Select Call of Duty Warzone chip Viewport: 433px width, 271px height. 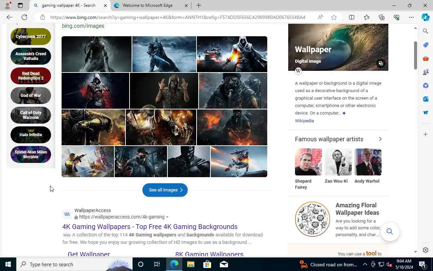(31, 115)
